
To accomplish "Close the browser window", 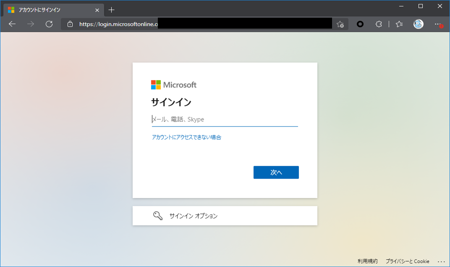I will (440, 6).
